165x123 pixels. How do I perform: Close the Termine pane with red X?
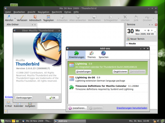(x=156, y=25)
